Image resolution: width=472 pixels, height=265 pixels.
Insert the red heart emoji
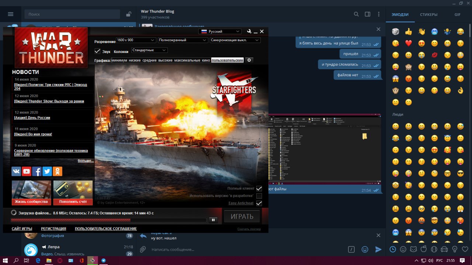(x=408, y=43)
